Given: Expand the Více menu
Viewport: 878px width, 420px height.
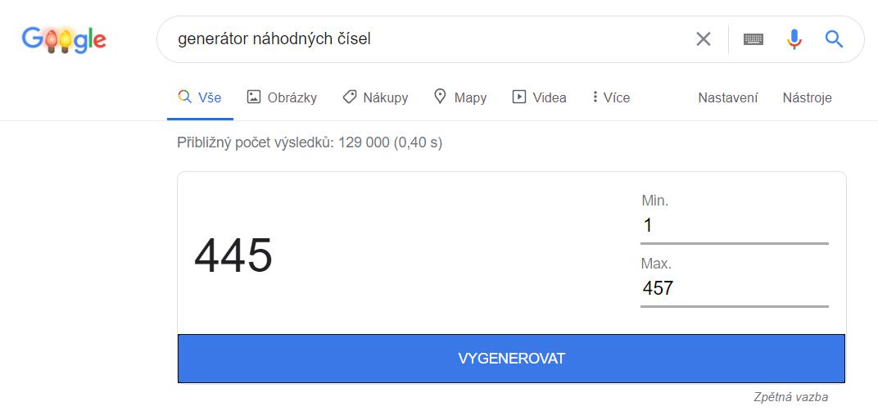Looking at the screenshot, I should tap(610, 97).
